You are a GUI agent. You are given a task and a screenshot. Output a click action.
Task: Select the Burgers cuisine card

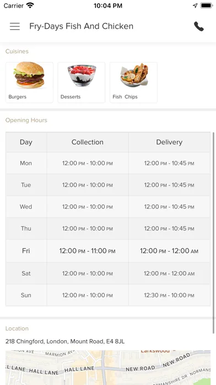coord(29,82)
